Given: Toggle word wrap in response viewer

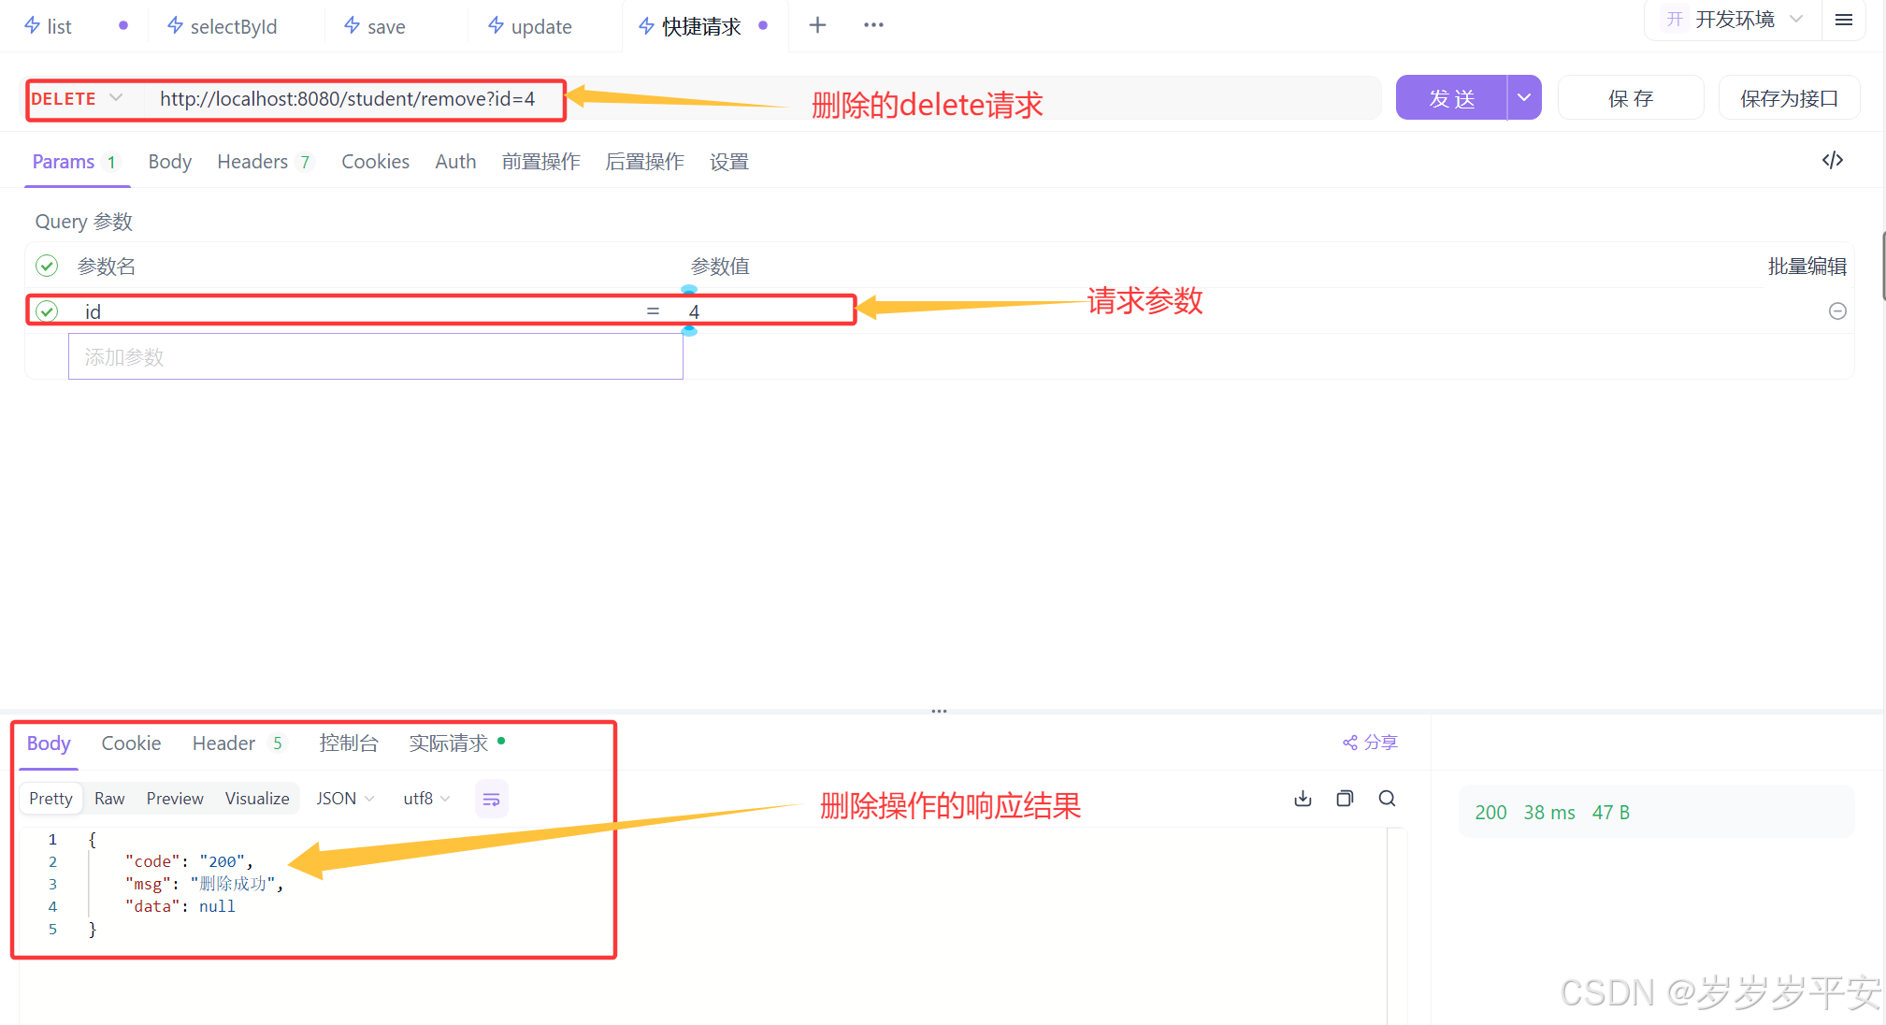Looking at the screenshot, I should (x=491, y=799).
